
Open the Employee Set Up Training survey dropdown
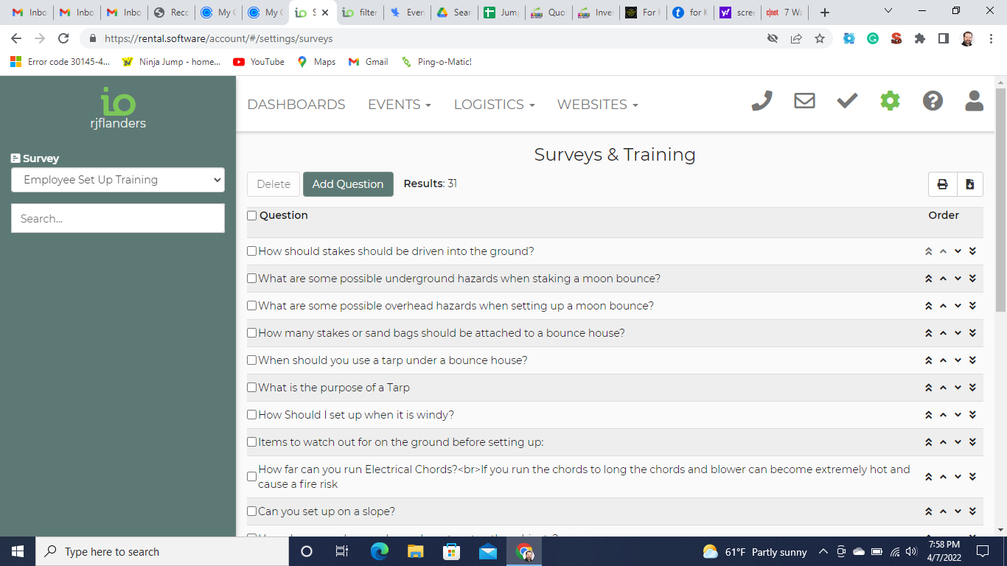point(118,180)
